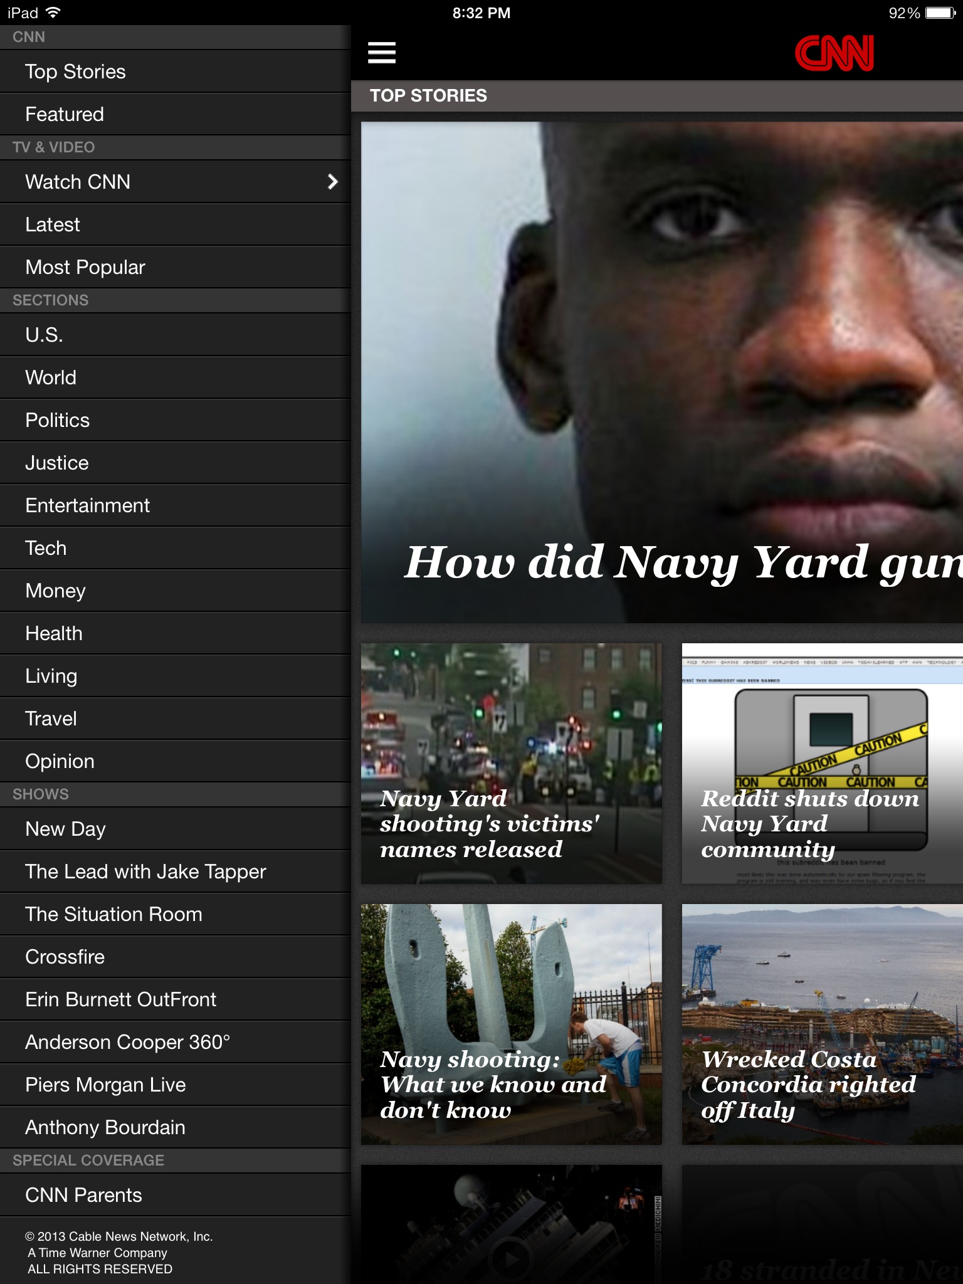Image resolution: width=963 pixels, height=1284 pixels.
Task: Open the New Day show
Action: point(175,829)
